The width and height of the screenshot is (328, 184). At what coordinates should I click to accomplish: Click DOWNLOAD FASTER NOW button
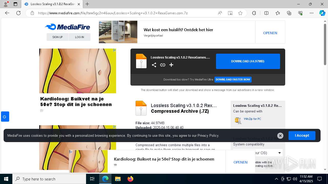pos(233,79)
